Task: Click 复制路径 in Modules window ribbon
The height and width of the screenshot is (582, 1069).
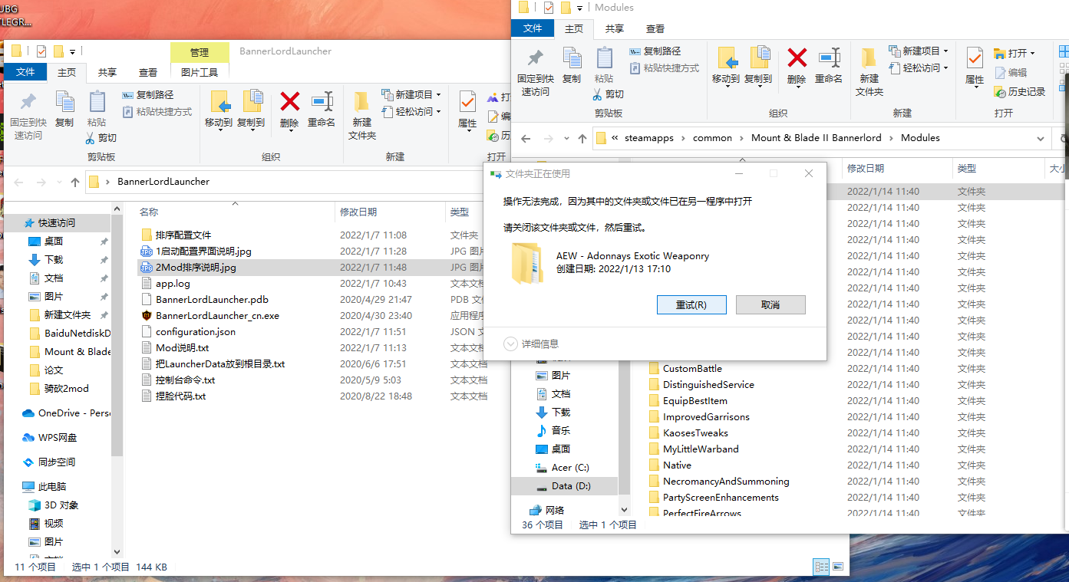Action: point(655,51)
